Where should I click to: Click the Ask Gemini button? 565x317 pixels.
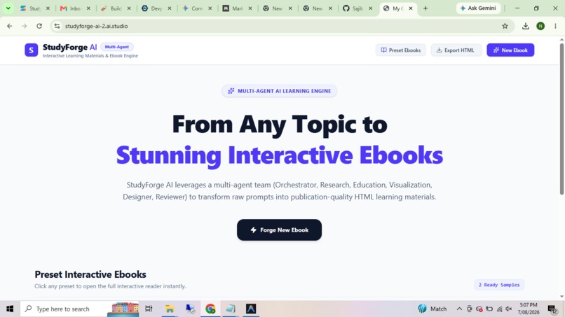tap(479, 8)
